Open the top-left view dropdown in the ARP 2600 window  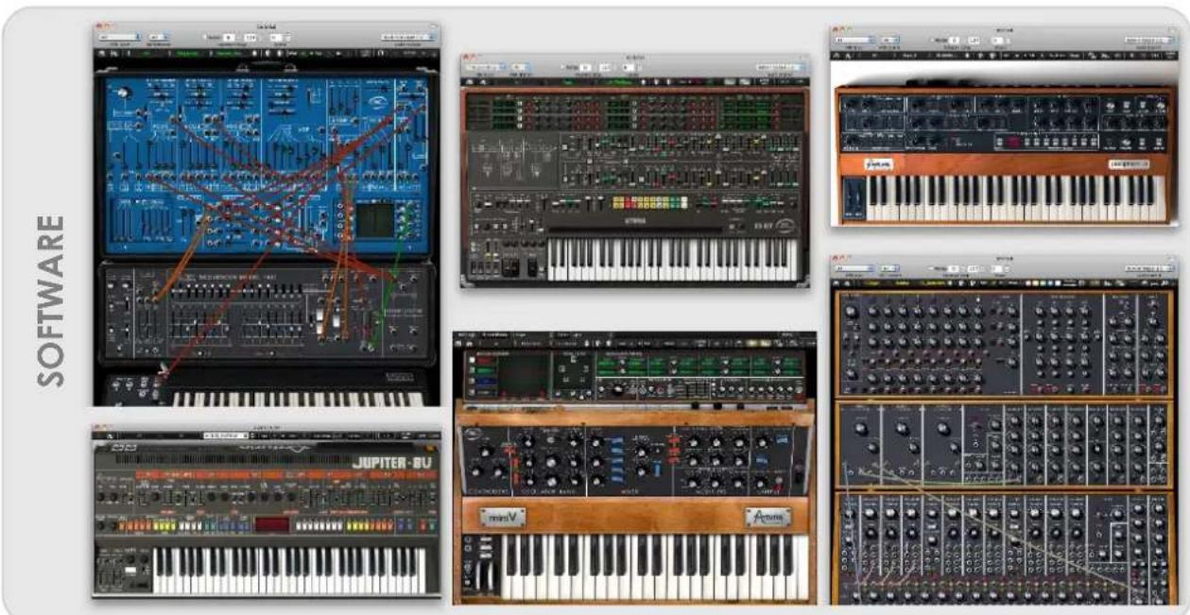[x=120, y=38]
